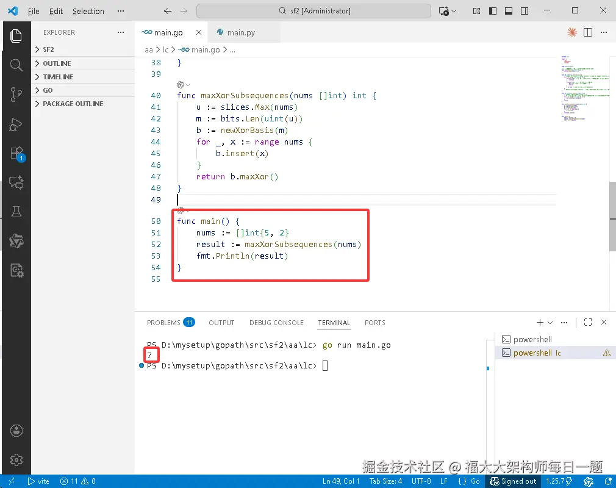The image size is (616, 488).
Task: Click Signed out Copilot status
Action: (513, 481)
